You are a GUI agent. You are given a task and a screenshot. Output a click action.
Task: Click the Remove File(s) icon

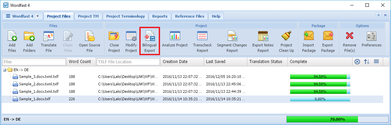click(349, 36)
